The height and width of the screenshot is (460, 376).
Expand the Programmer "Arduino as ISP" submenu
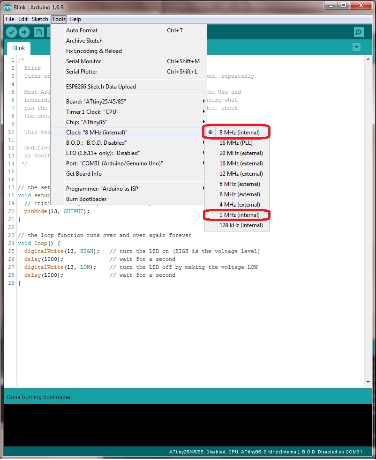click(128, 189)
